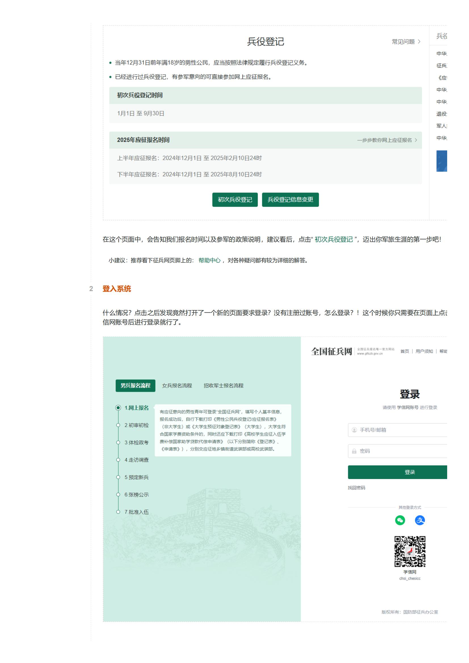Select step 7.批准入伍 in the timeline

coord(136,512)
